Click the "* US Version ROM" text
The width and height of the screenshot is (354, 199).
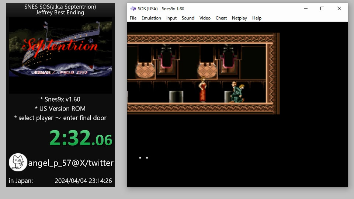click(x=60, y=108)
